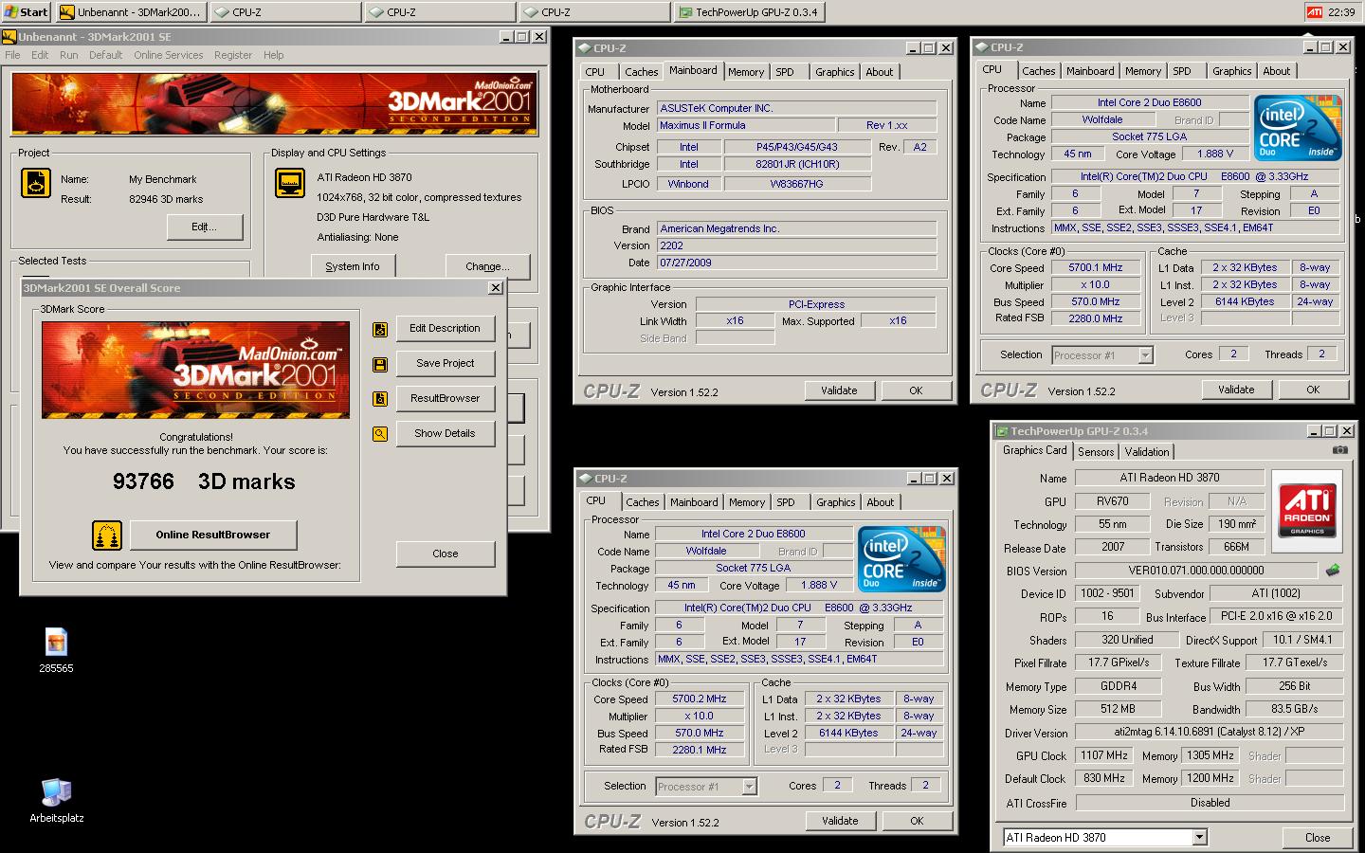
Task: Expand Processor #1 dropdown in top-right CPU-Z
Action: tap(1145, 355)
